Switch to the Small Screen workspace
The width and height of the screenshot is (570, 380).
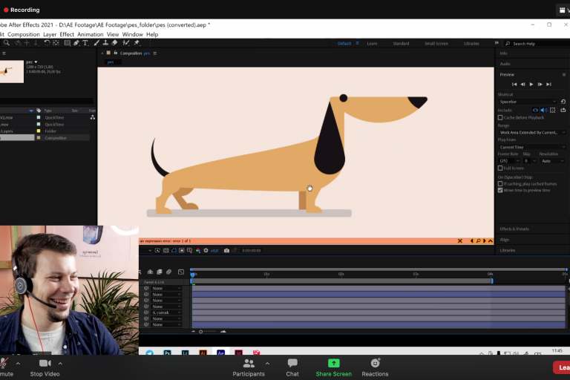pyautogui.click(x=436, y=44)
